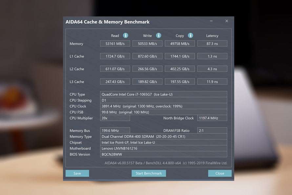This screenshot has height=195, width=292.
Task: Click the Start Benchmark button
Action: [x=149, y=173]
